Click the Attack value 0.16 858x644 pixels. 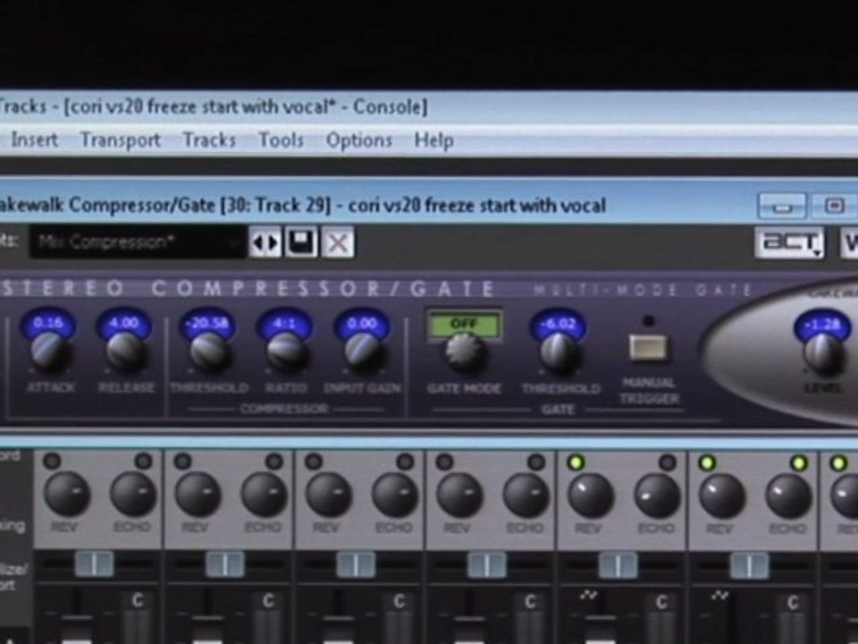pos(48,323)
